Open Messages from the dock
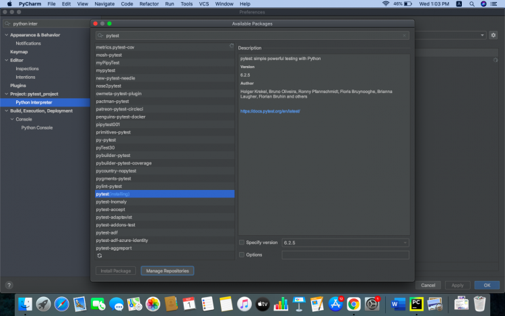Image resolution: width=505 pixels, height=316 pixels. (116, 304)
